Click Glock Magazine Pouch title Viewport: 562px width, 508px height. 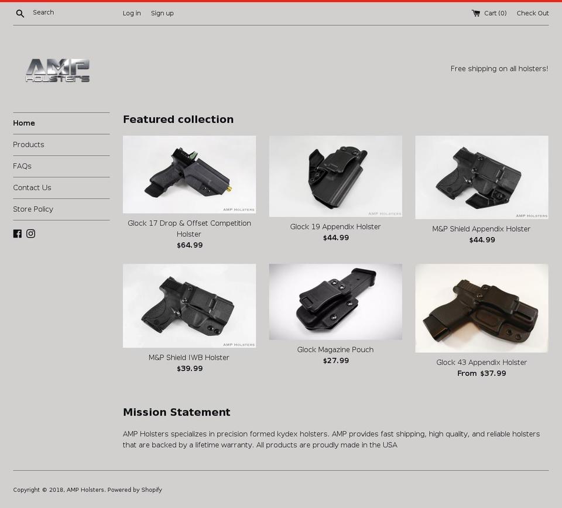pos(335,349)
